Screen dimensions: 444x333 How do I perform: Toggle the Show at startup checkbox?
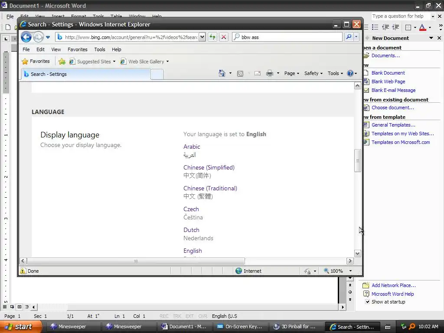[367, 302]
